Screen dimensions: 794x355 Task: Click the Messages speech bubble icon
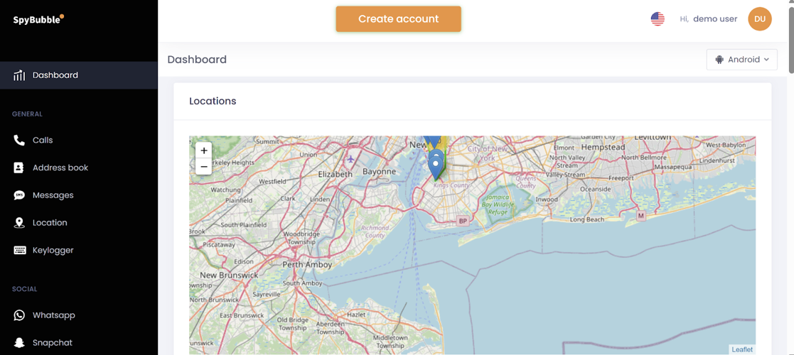[x=19, y=195]
